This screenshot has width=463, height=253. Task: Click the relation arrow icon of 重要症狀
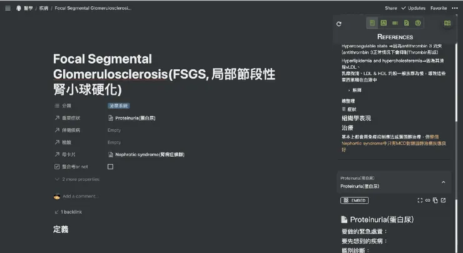point(57,118)
